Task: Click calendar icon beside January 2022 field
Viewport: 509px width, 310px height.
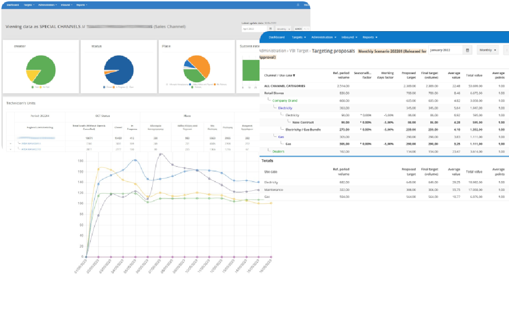Action: [x=467, y=50]
